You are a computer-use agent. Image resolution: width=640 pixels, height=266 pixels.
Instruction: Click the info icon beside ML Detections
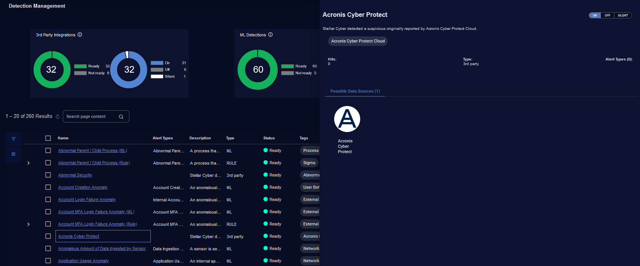pyautogui.click(x=270, y=34)
